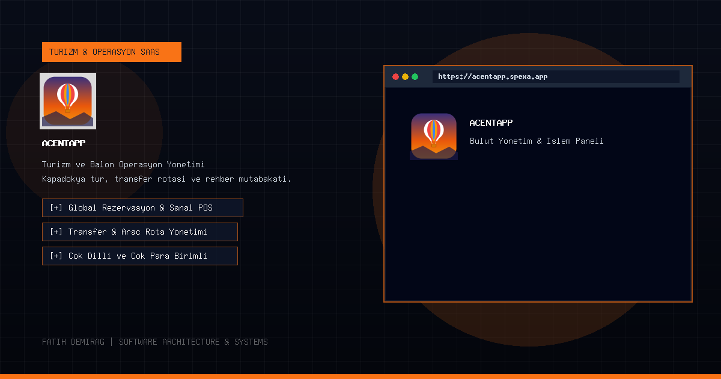Expand Global Rezervasyon & Sanal POS item
Viewport: 721px width, 379px height.
[x=142, y=208]
